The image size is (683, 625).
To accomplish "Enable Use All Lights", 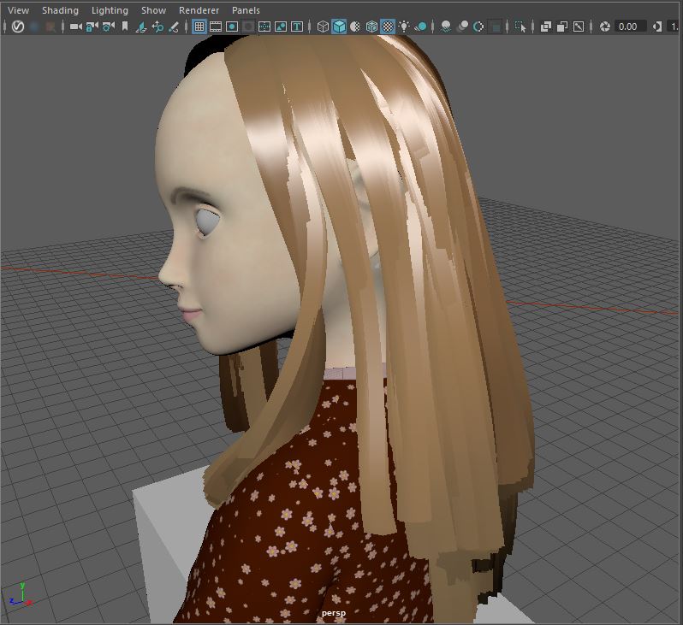I will click(404, 27).
